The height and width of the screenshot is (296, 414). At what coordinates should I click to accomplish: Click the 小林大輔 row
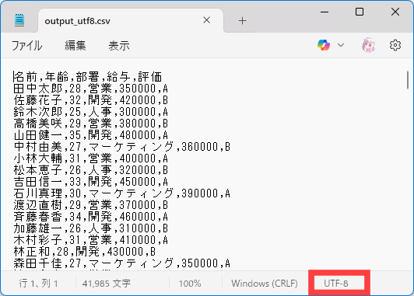coord(91,158)
